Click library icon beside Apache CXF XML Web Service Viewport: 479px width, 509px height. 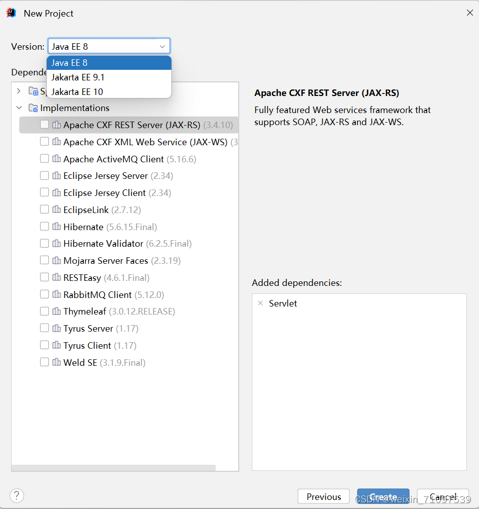point(56,142)
